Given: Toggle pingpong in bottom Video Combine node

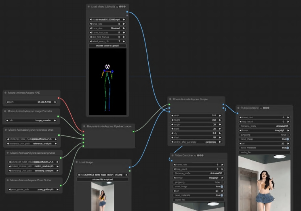Looking at the screenshot, I should tap(198, 182).
